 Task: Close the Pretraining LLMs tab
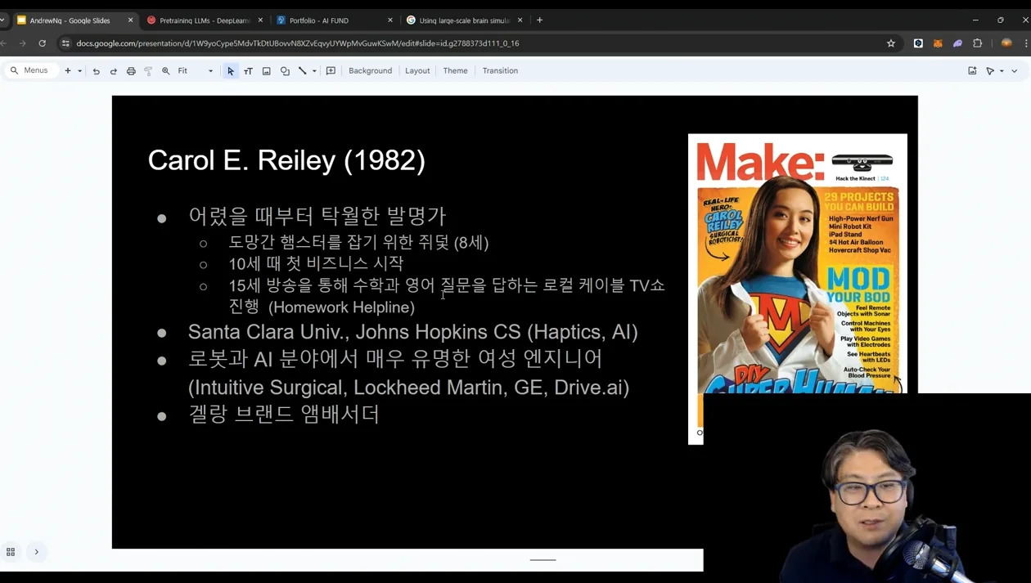[x=260, y=20]
